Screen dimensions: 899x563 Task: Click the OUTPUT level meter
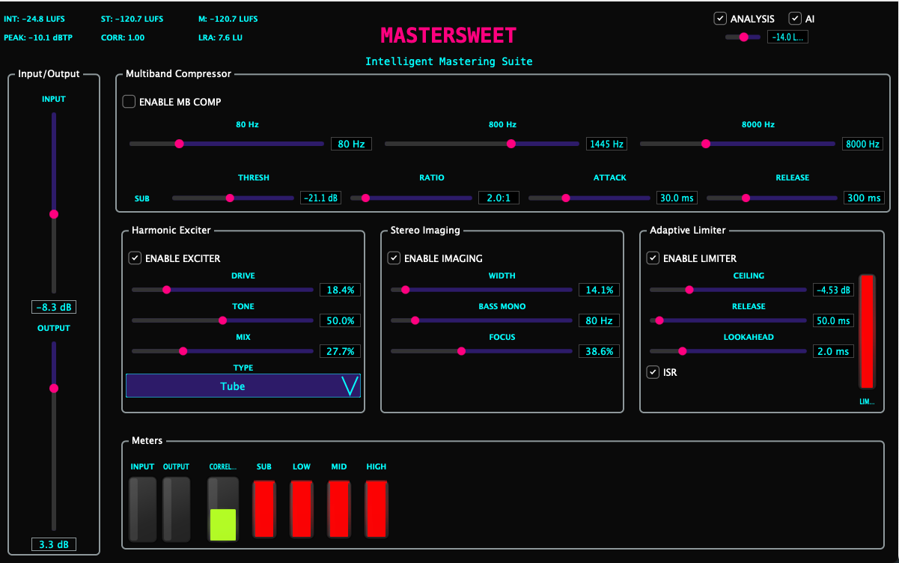[x=177, y=509]
